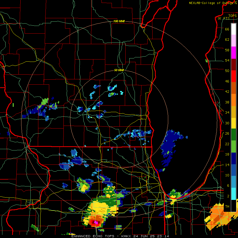Select the dark orange legend swatch
This screenshot has height=238, width=238.
click(x=234, y=88)
